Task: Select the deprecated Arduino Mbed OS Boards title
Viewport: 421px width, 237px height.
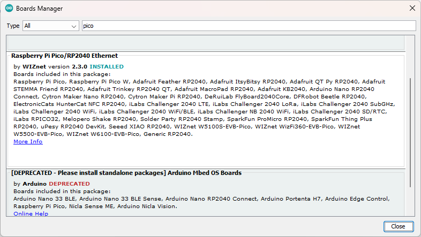Action: [x=126, y=173]
